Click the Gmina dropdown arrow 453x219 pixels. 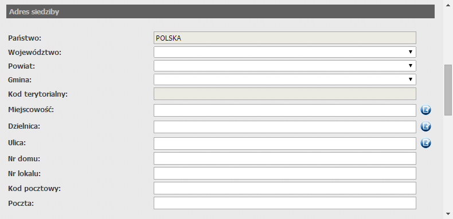pos(410,79)
